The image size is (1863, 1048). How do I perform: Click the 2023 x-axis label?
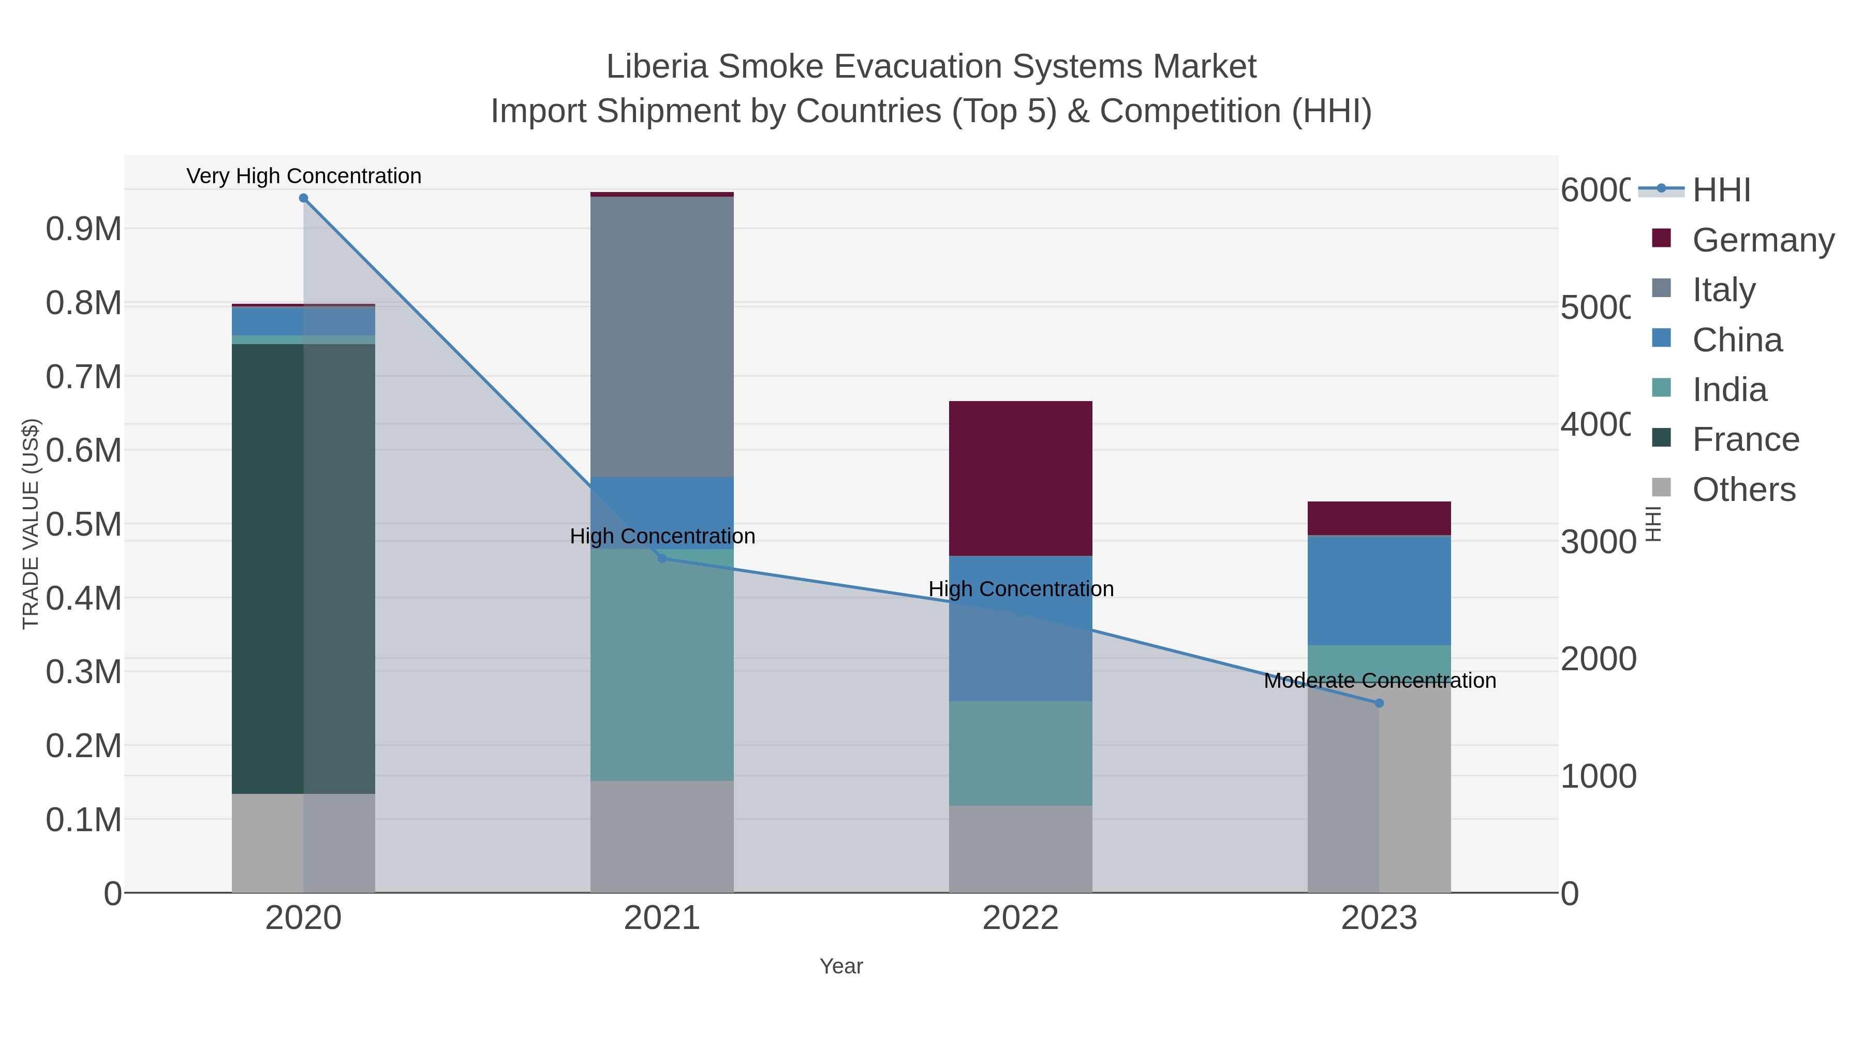click(x=1379, y=918)
